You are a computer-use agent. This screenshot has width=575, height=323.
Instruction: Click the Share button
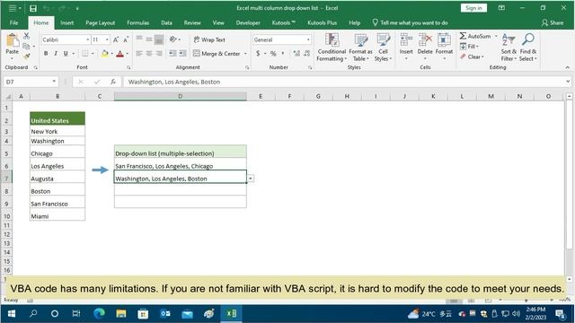(553, 22)
